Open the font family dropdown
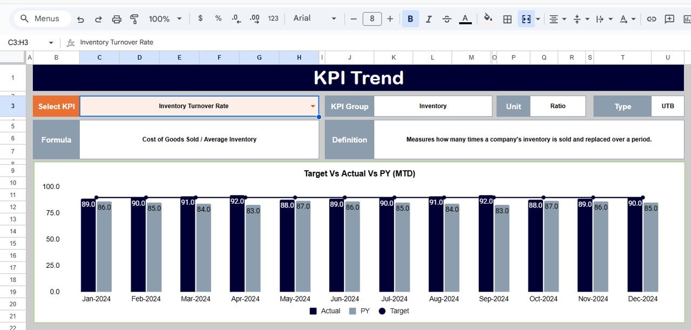 pos(313,18)
